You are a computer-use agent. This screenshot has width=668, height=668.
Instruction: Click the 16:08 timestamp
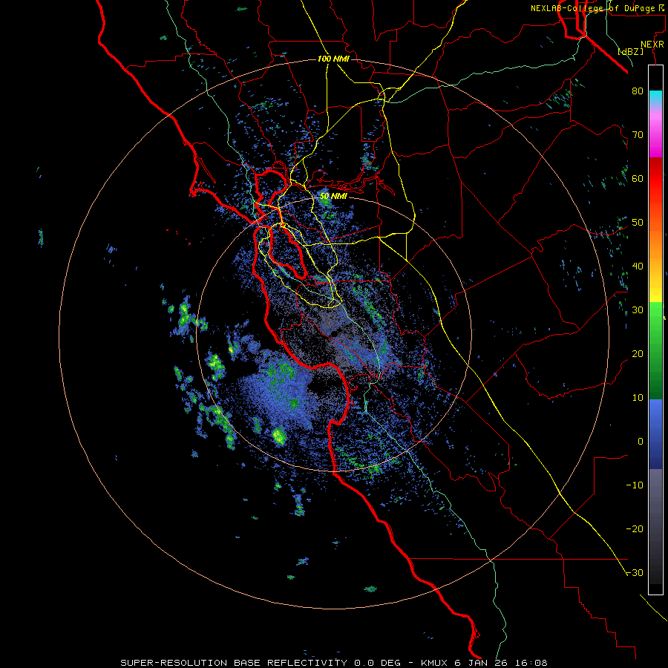point(531,663)
